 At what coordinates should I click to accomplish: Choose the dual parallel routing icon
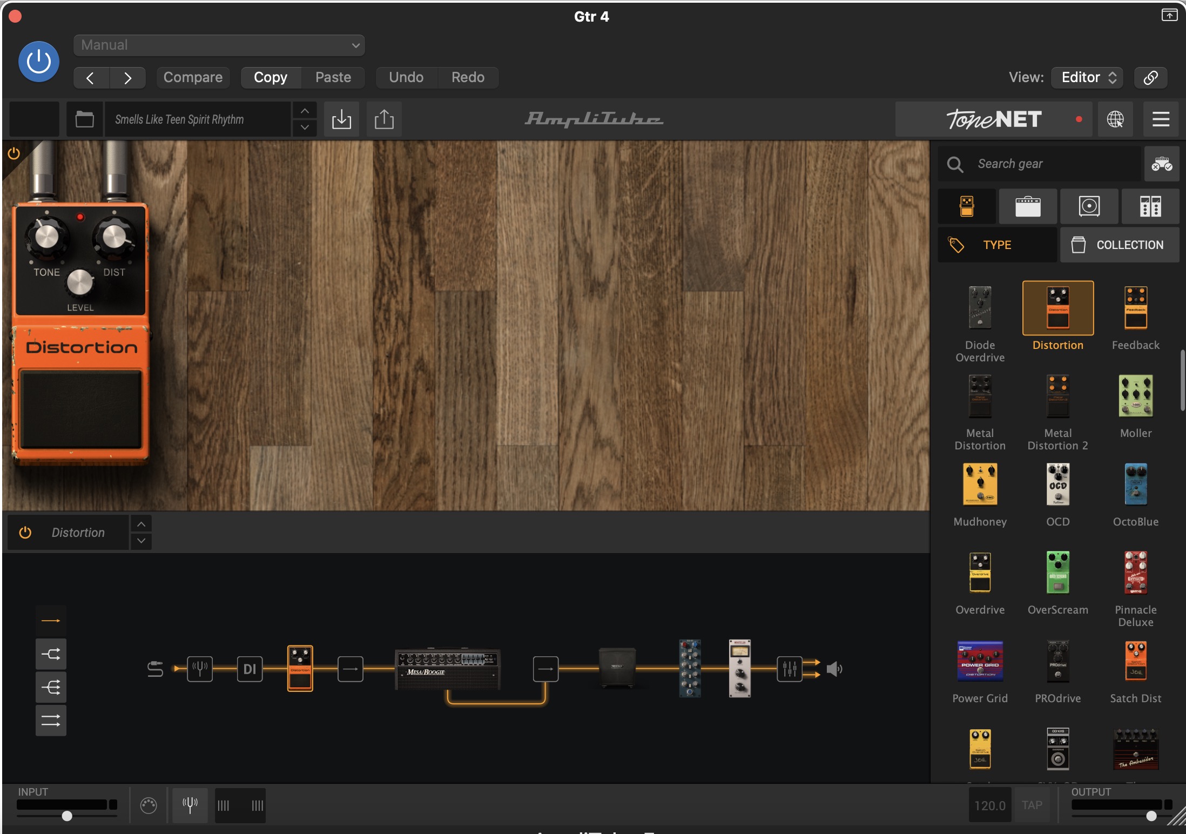pyautogui.click(x=51, y=720)
